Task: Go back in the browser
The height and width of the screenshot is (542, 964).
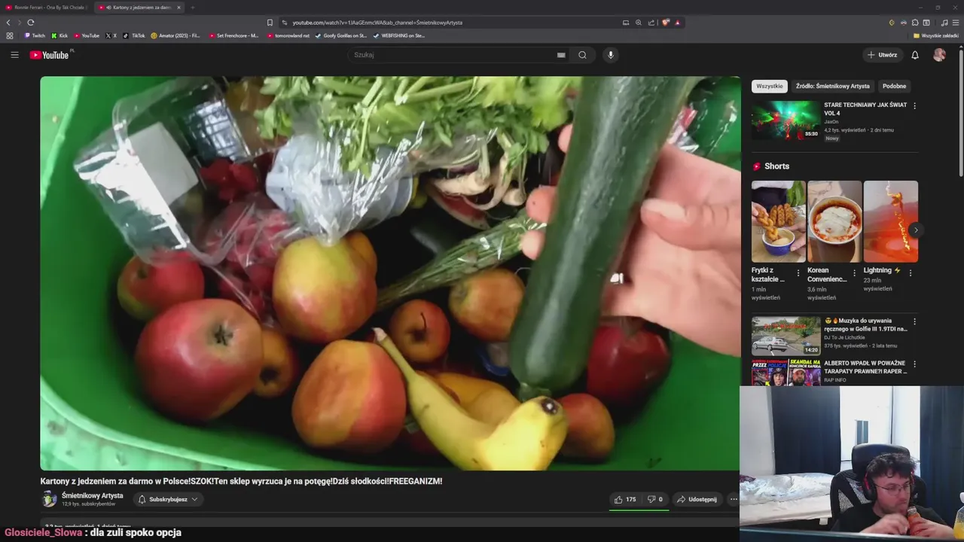Action: [8, 23]
